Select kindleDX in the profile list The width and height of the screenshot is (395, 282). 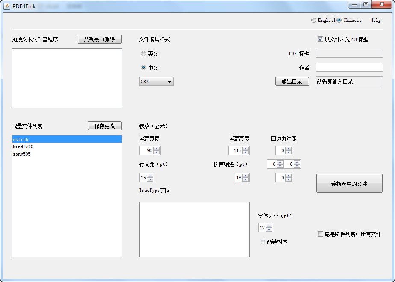67,147
